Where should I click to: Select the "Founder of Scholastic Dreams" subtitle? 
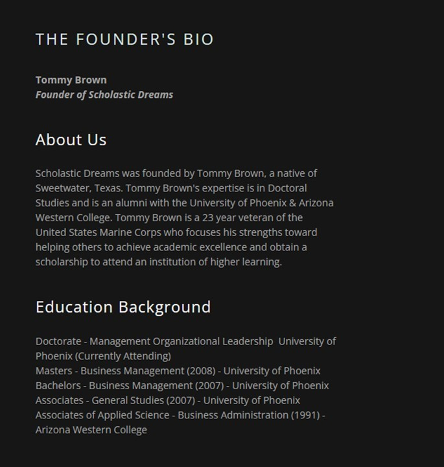(x=104, y=95)
